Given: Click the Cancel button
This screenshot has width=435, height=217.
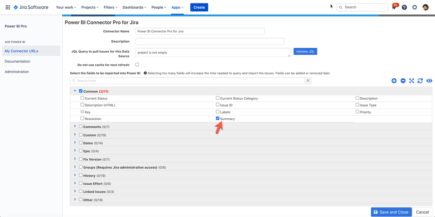Looking at the screenshot, I should click(x=422, y=212).
